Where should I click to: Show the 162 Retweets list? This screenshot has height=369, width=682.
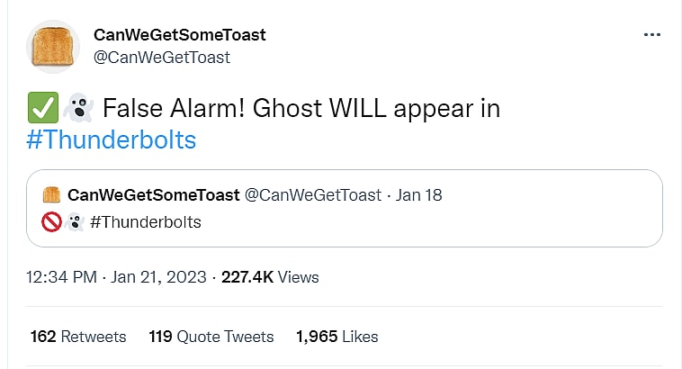[78, 337]
